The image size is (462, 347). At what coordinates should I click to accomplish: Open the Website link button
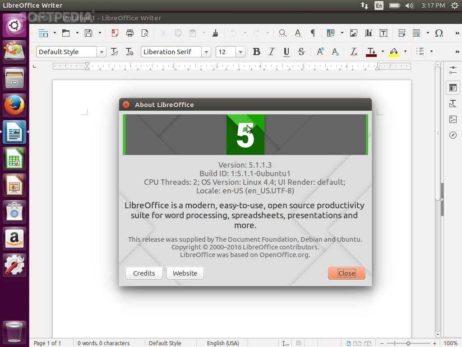tap(185, 273)
